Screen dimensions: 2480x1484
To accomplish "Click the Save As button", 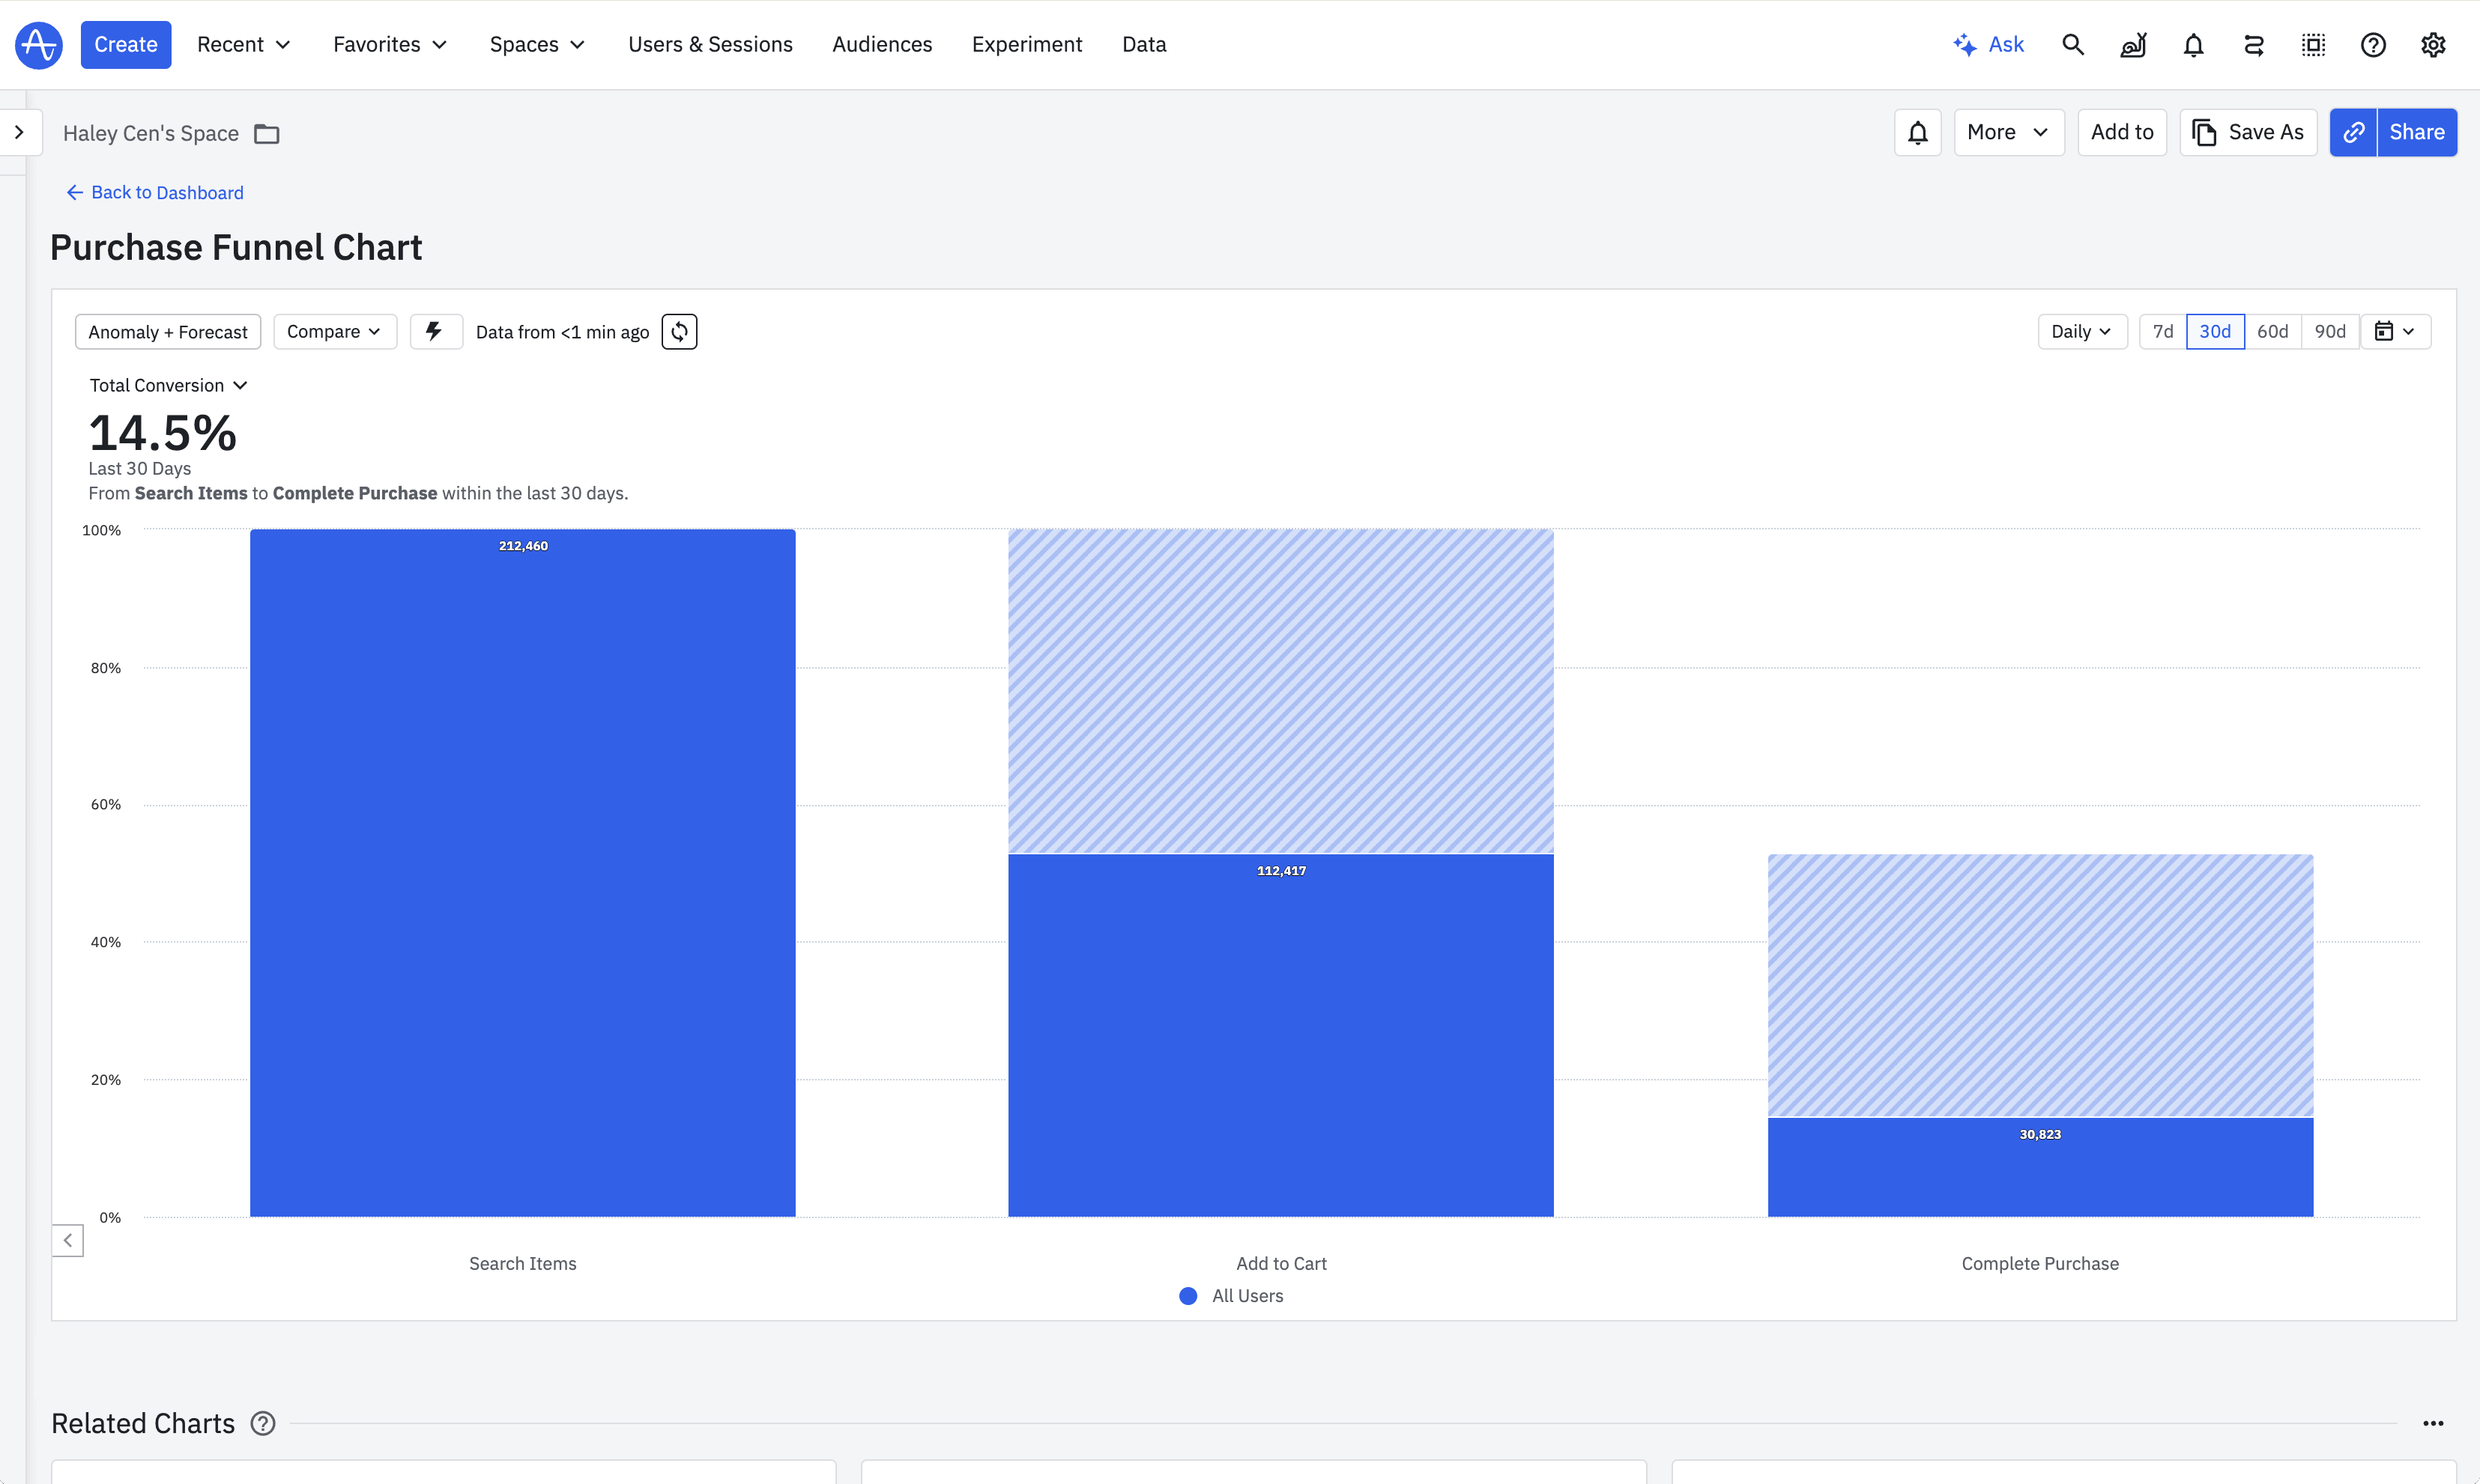I will coord(2248,132).
